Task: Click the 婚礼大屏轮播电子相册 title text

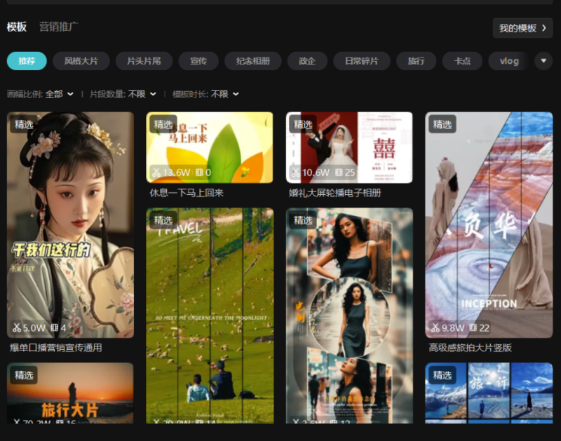Action: click(334, 193)
